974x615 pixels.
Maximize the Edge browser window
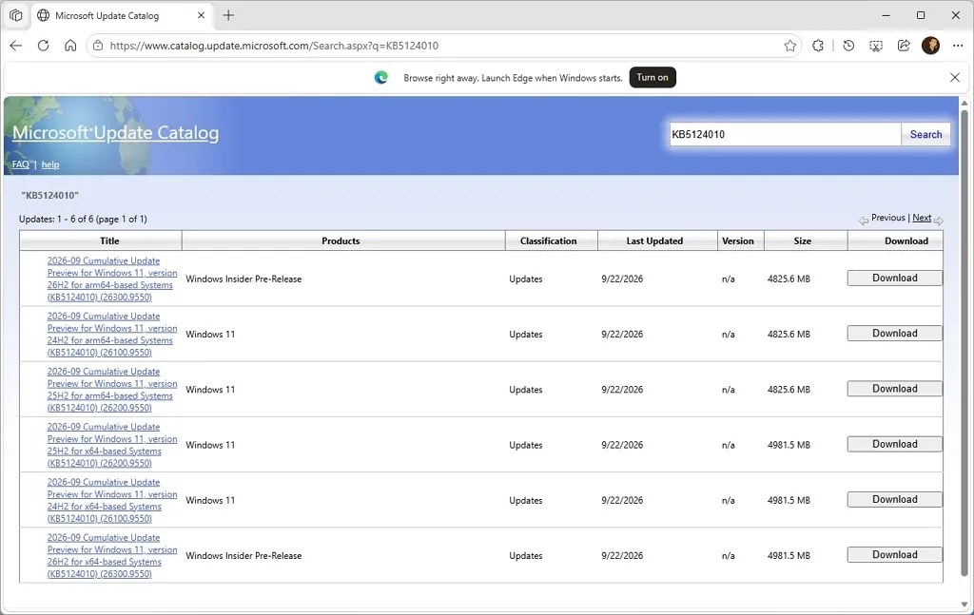pos(921,15)
